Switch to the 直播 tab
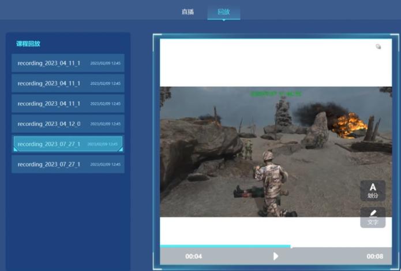This screenshot has height=271, width=401. point(188,12)
